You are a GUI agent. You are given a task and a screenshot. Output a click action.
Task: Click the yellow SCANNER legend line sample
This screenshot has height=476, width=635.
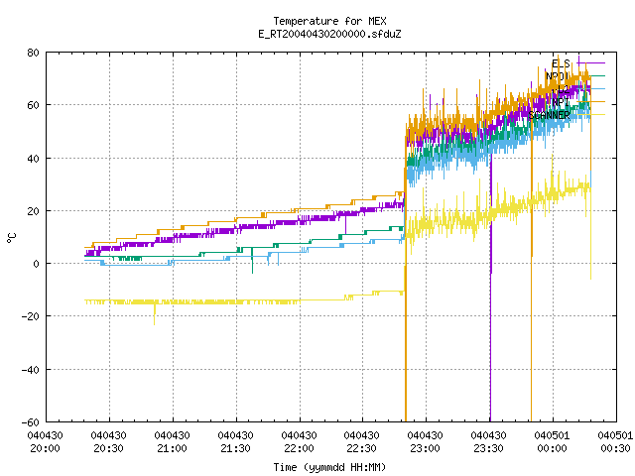[591, 115]
